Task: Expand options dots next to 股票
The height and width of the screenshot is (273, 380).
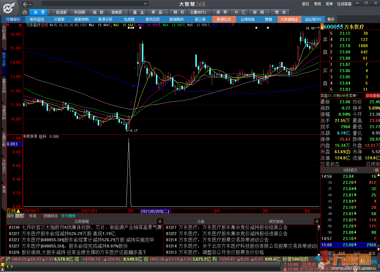Action: [50, 12]
